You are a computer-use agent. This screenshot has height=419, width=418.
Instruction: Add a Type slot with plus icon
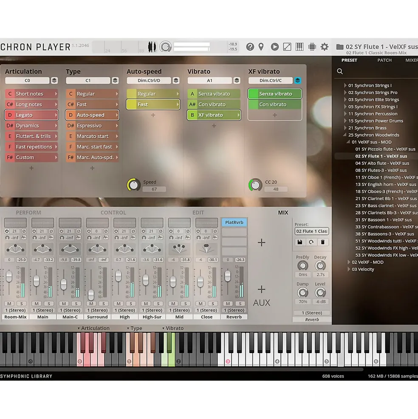click(x=92, y=168)
